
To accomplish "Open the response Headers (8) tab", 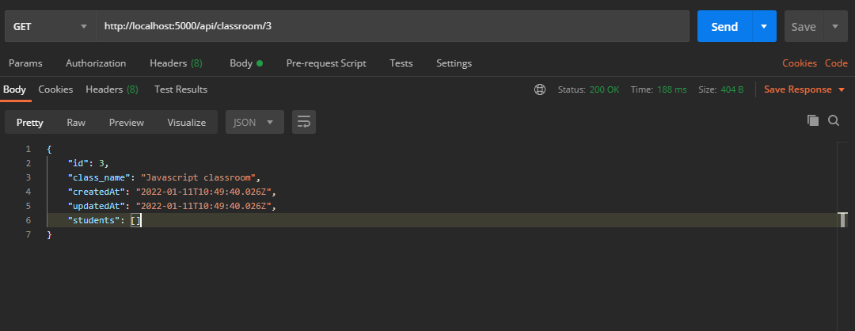I will point(112,89).
